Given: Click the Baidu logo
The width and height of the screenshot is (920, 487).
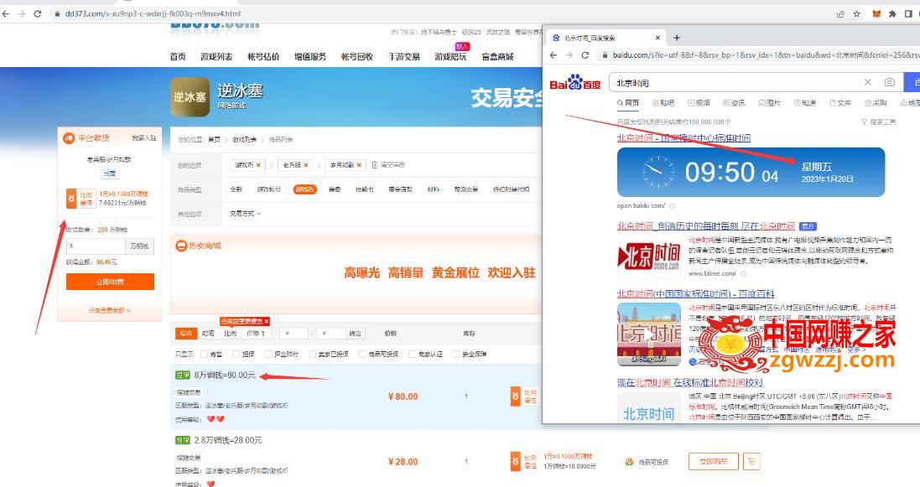Looking at the screenshot, I should 575,82.
